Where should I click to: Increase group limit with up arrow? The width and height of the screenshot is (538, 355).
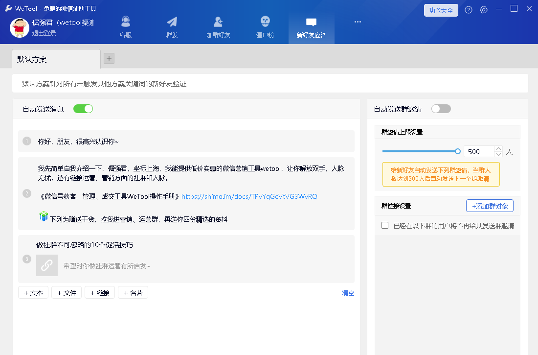pos(498,148)
